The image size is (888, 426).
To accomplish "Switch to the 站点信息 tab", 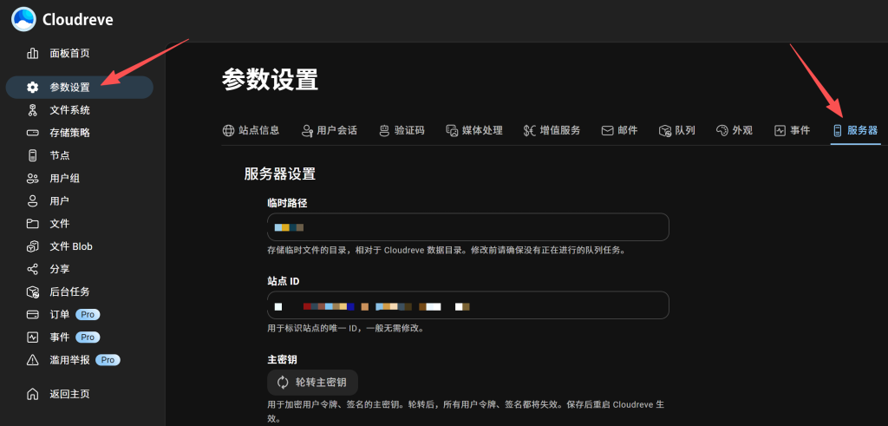I will pyautogui.click(x=251, y=130).
